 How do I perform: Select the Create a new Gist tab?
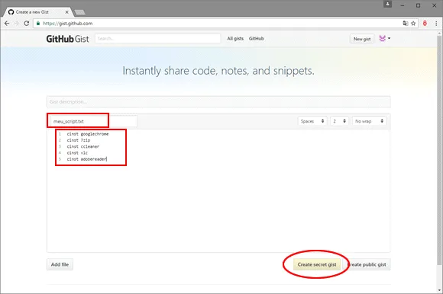37,12
